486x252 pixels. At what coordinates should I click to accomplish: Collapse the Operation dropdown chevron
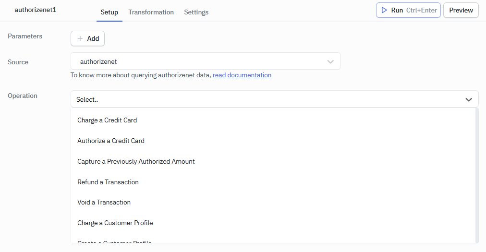(469, 99)
